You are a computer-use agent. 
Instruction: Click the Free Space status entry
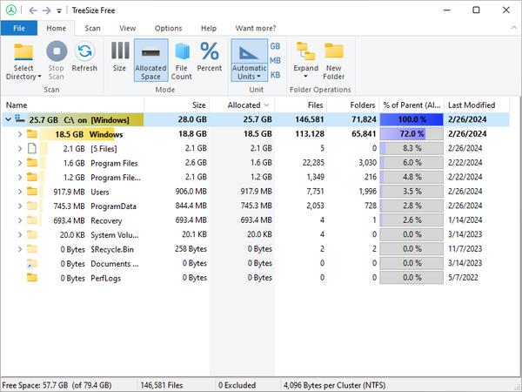coord(57,385)
